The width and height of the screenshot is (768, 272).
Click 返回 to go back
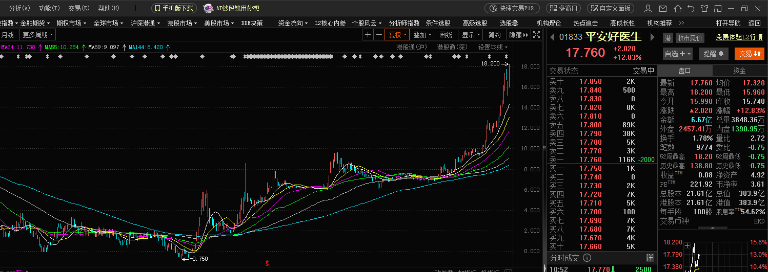coord(755,23)
